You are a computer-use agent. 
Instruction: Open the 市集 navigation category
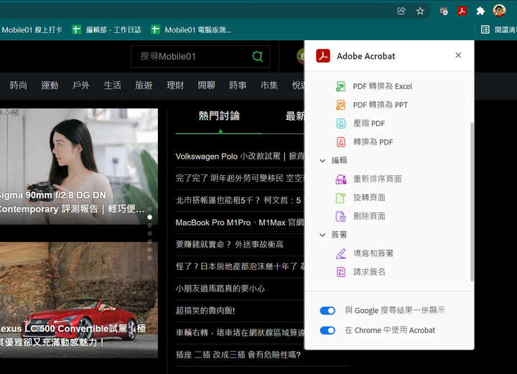point(269,85)
